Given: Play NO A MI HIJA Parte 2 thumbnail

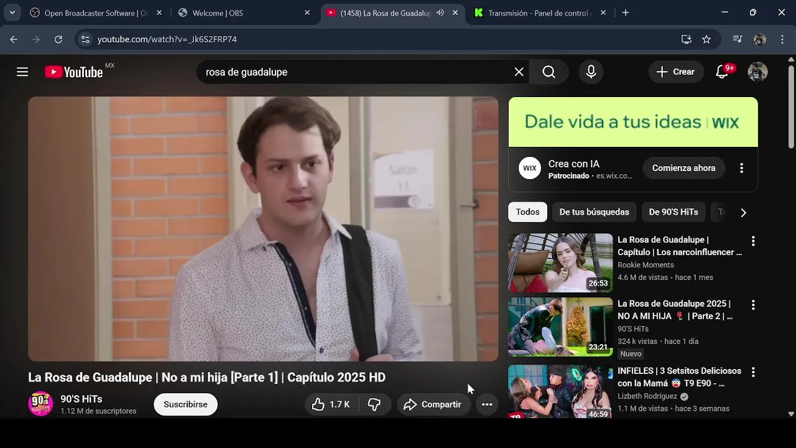Looking at the screenshot, I should point(560,327).
